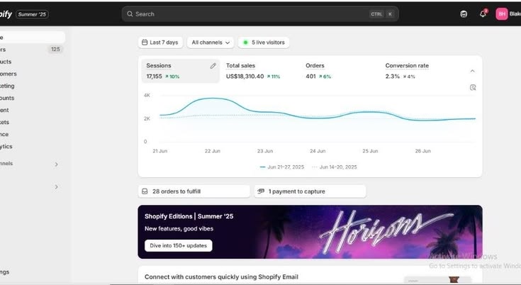Open the Analytics sidebar item
This screenshot has height=285, width=521.
coord(32,147)
